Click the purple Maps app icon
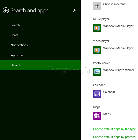138x140 pixels. click(97, 116)
